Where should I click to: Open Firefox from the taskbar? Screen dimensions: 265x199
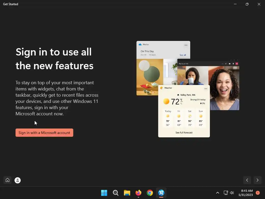(138, 193)
